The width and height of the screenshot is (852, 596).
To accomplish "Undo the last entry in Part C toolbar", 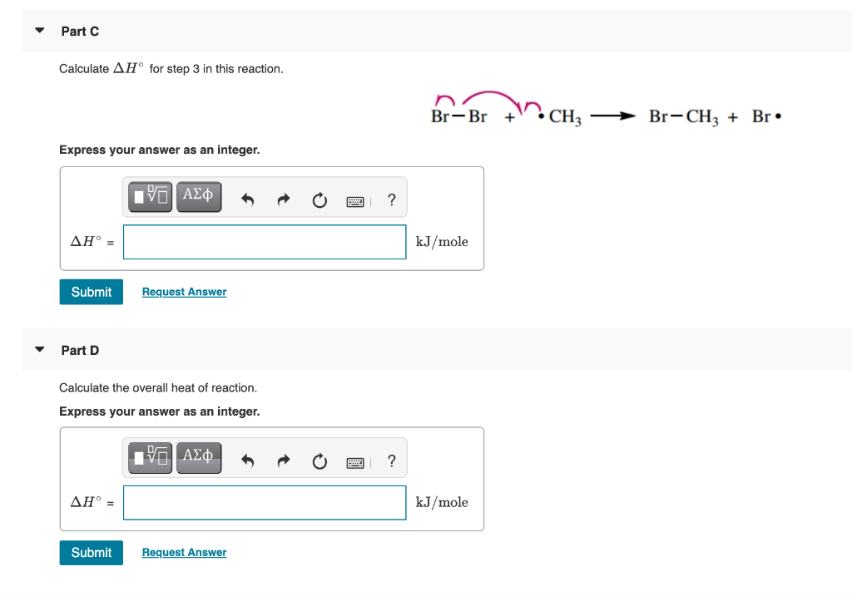I will point(248,197).
